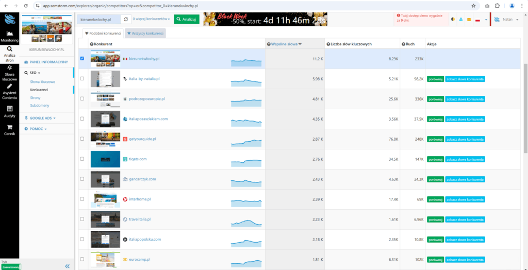Expand the '0 więcej konkurentów' dropdown
The height and width of the screenshot is (270, 528).
(151, 19)
